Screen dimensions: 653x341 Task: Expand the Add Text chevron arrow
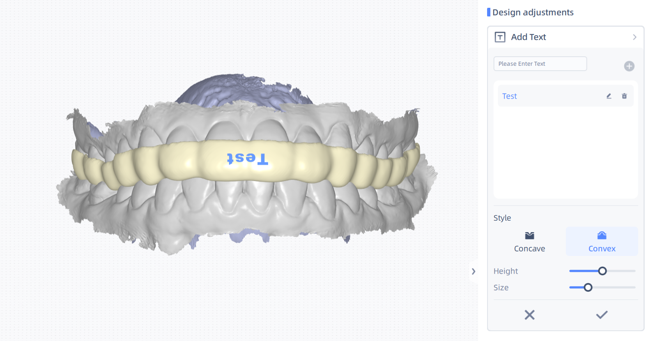click(635, 37)
